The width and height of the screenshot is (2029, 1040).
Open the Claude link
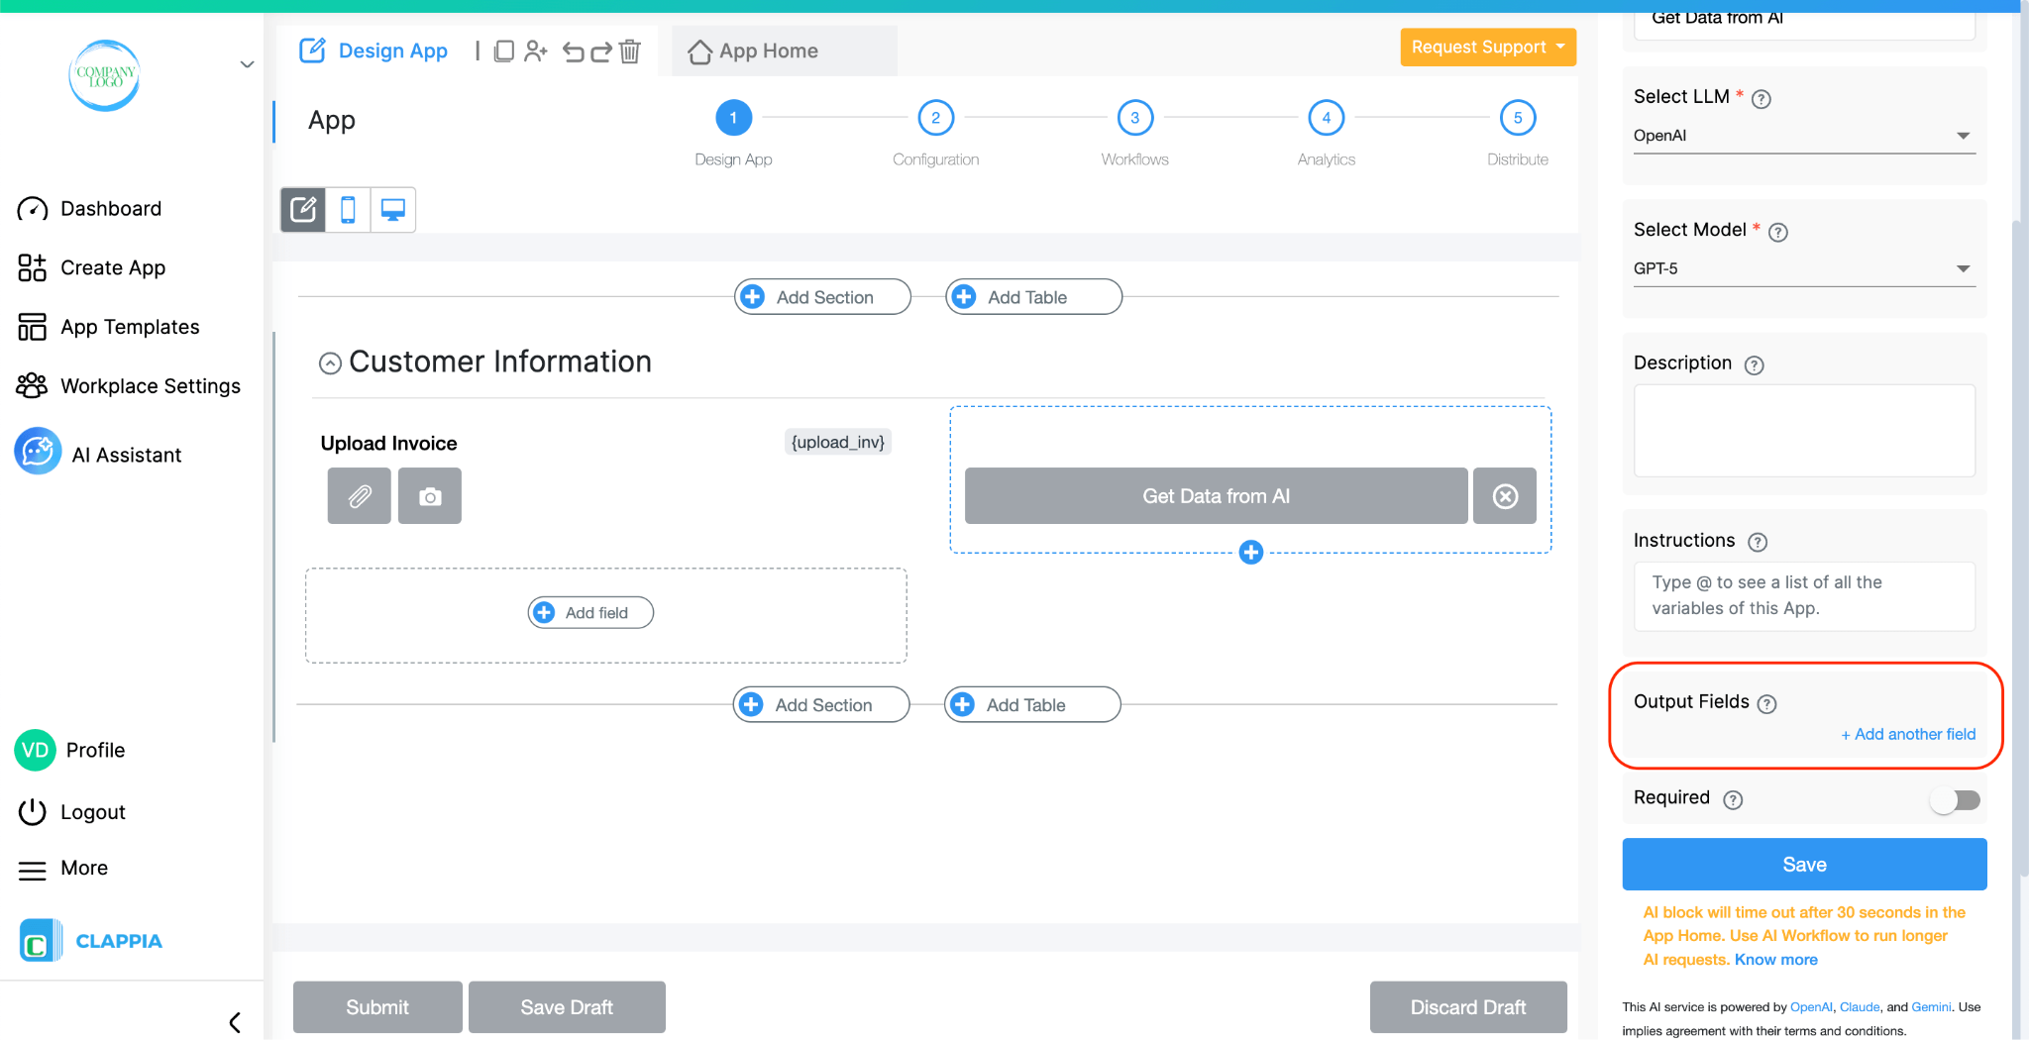(x=1860, y=1006)
